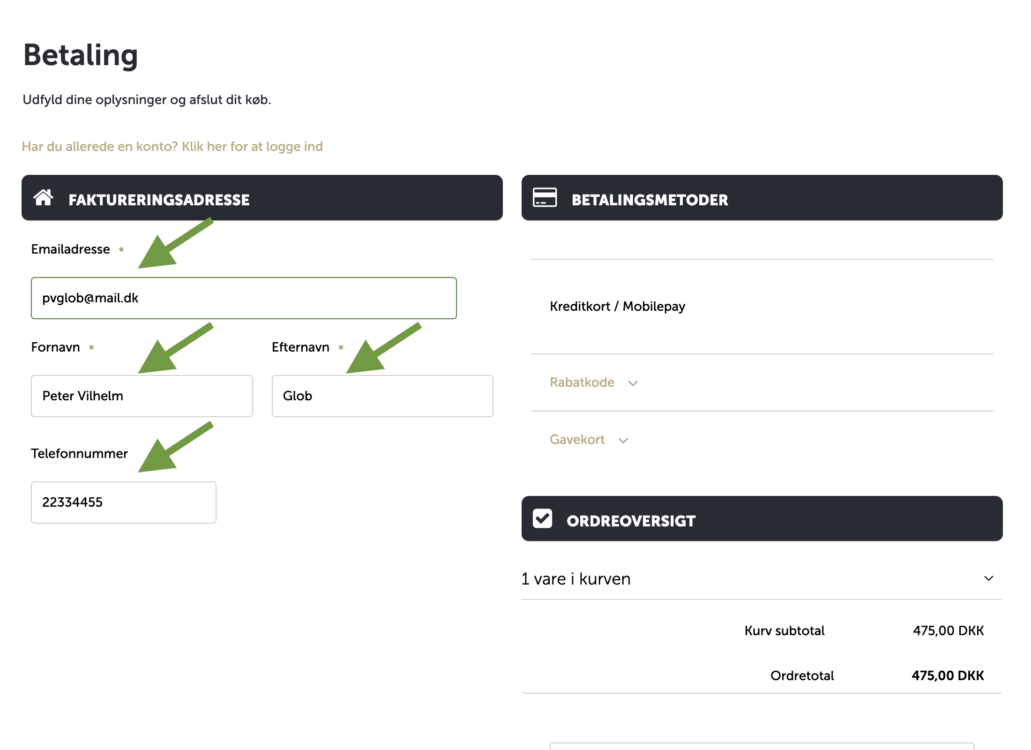Image resolution: width=1031 pixels, height=750 pixels.
Task: Click the Betaling page heading
Action: click(81, 55)
